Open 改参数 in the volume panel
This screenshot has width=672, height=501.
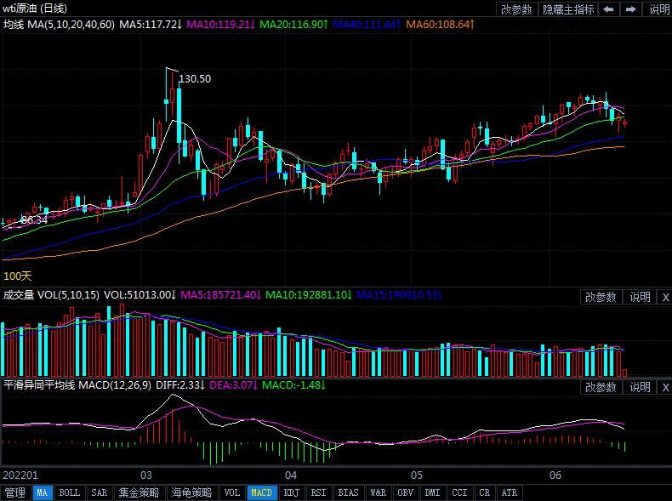pyautogui.click(x=601, y=297)
